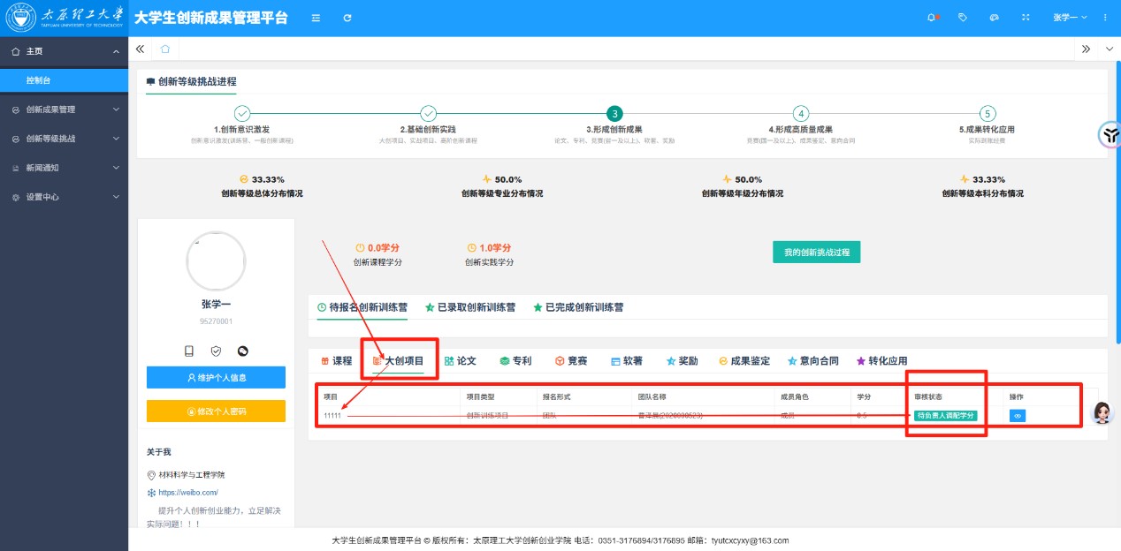Click the shield verification icon in profile
The height and width of the screenshot is (551, 1121).
pos(216,351)
